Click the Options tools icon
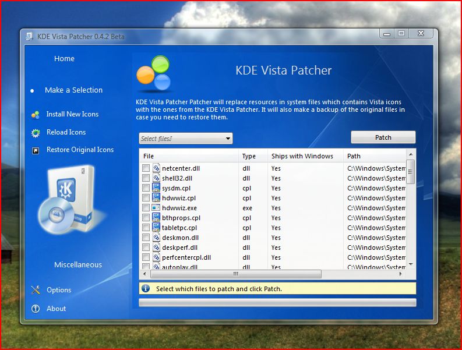 (36, 290)
